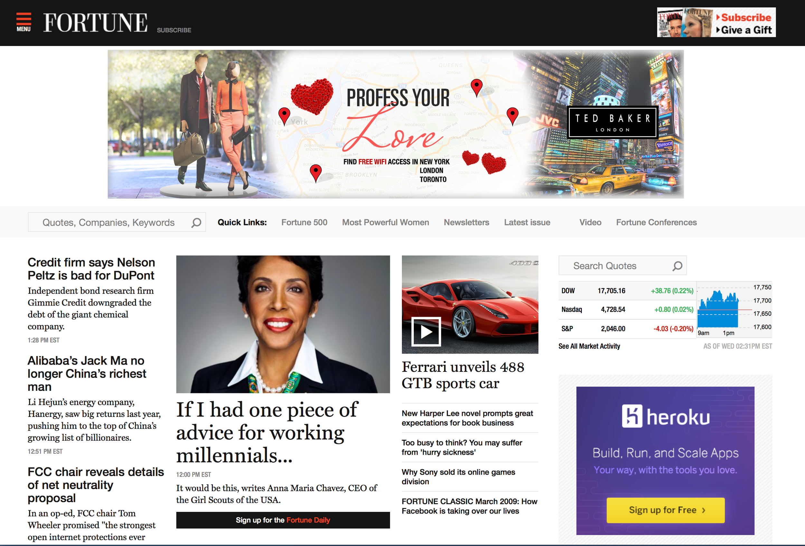This screenshot has width=805, height=546.
Task: Click AS OF WED 02:31PM EST text
Action: (737, 346)
